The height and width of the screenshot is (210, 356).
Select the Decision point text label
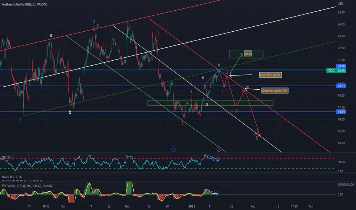(270, 75)
